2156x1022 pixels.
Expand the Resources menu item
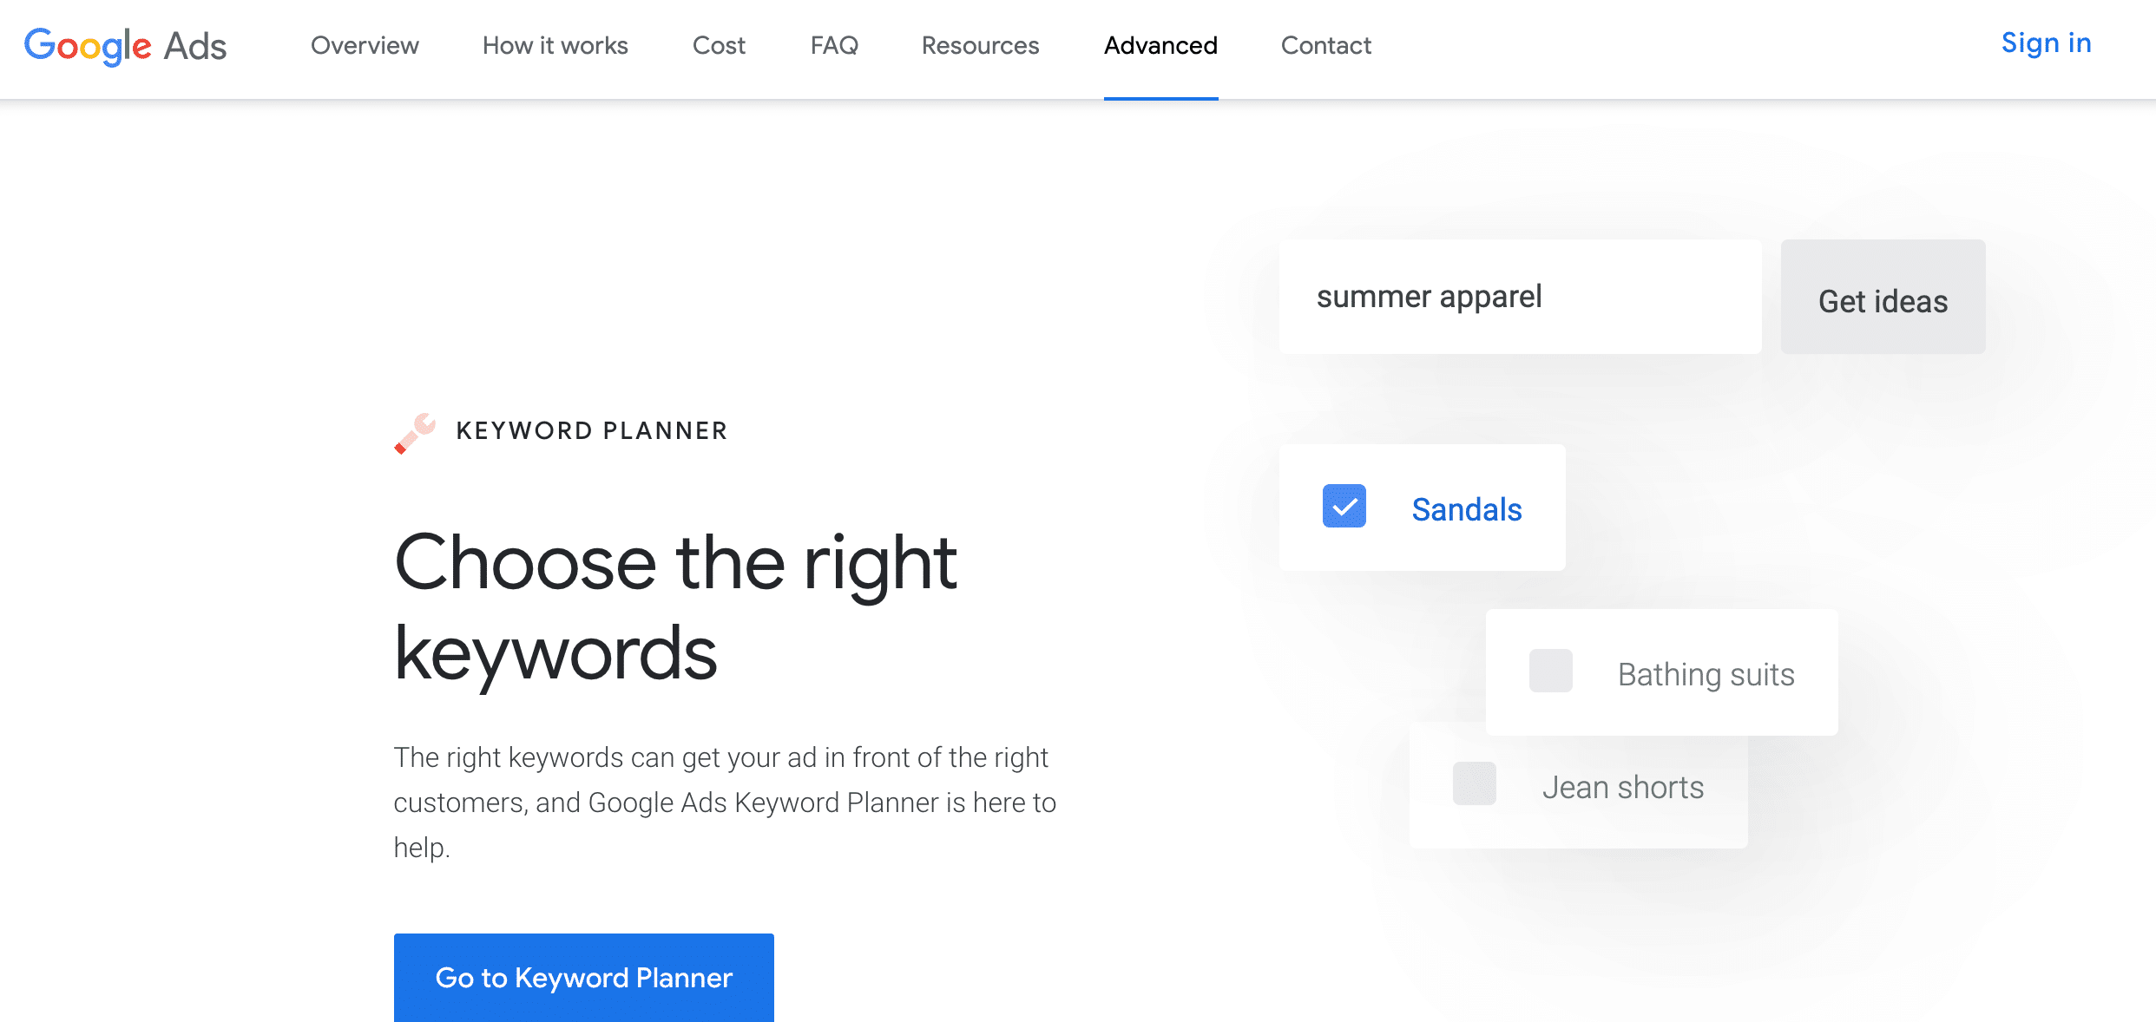(x=982, y=44)
